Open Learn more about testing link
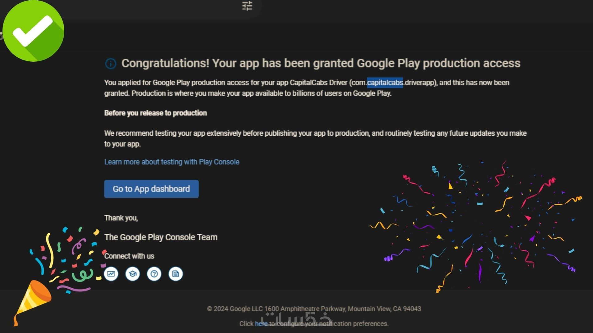The width and height of the screenshot is (593, 333). tap(172, 162)
